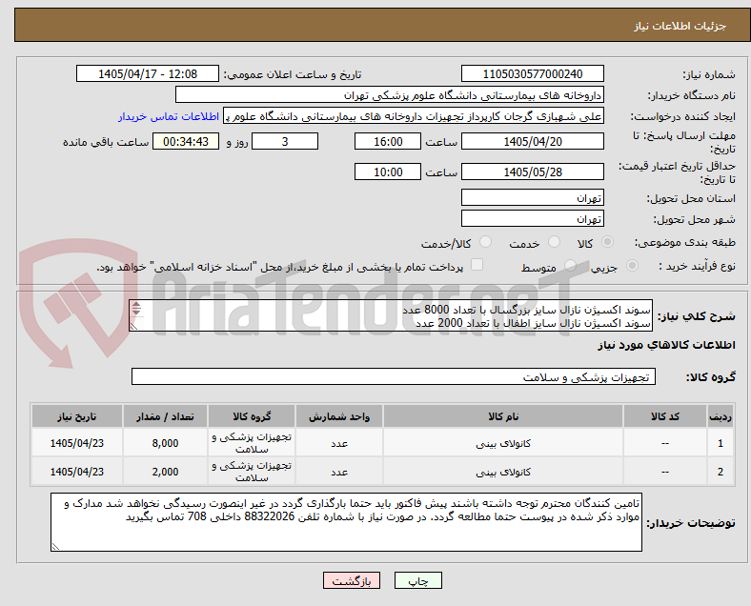Click the request creator name field

click(x=414, y=116)
